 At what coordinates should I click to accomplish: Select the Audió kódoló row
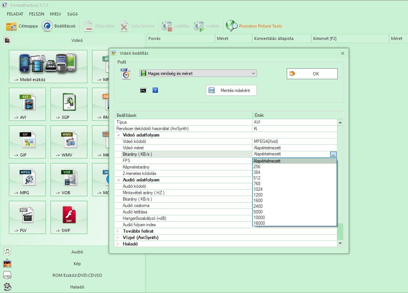[x=184, y=186]
